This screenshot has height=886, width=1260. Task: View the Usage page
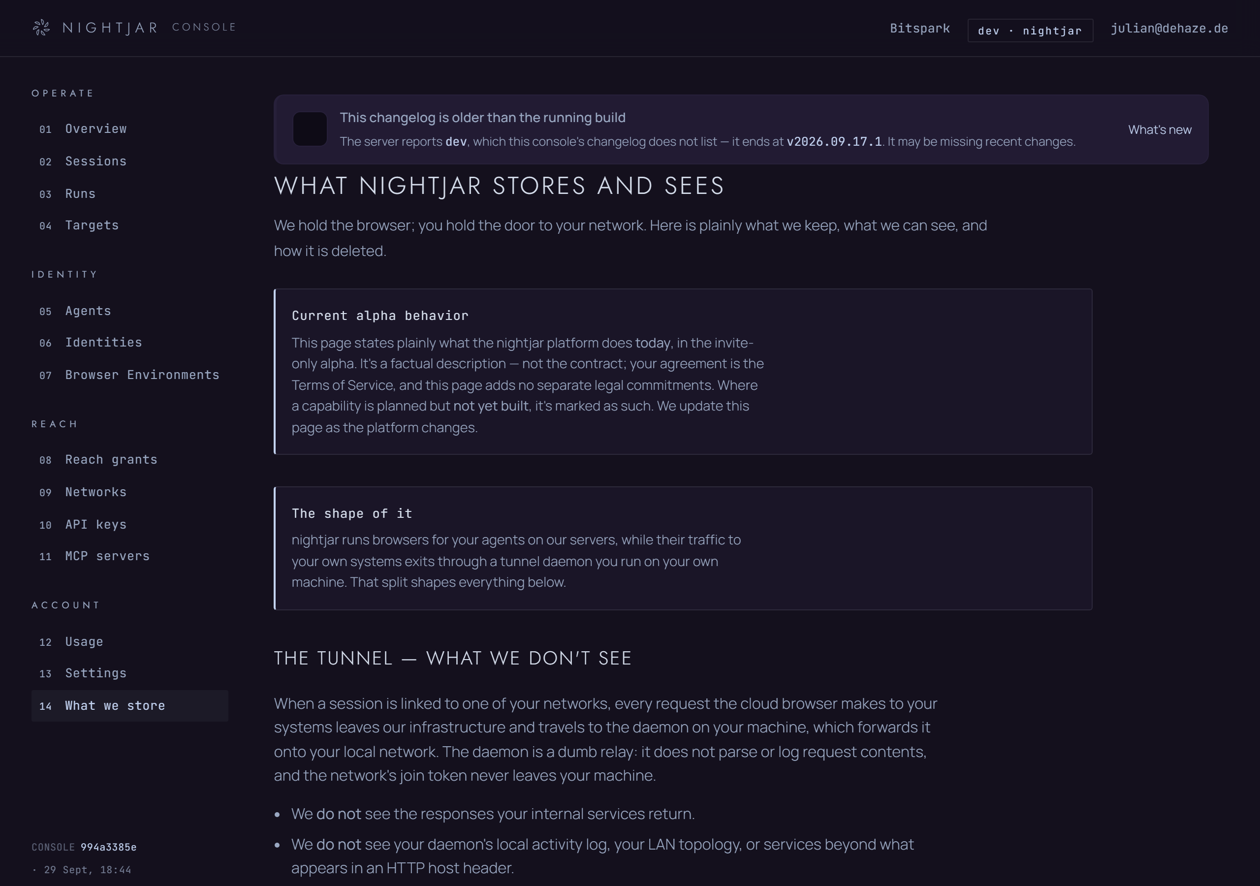tap(129, 642)
